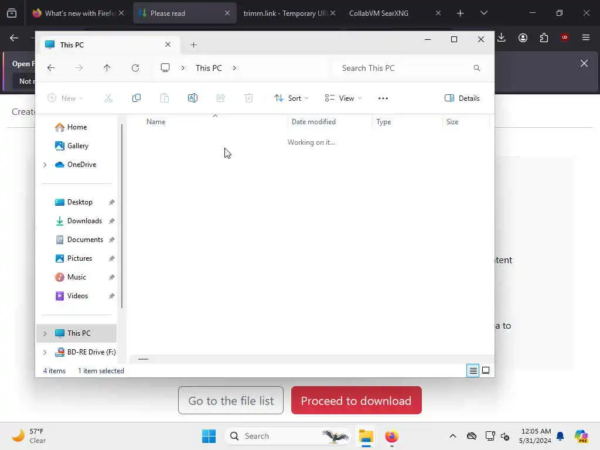
Task: Expand the OneDrive tree node
Action: (45, 165)
